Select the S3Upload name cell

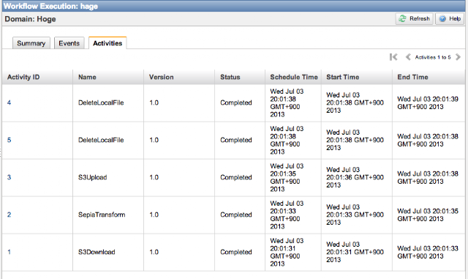point(93,177)
